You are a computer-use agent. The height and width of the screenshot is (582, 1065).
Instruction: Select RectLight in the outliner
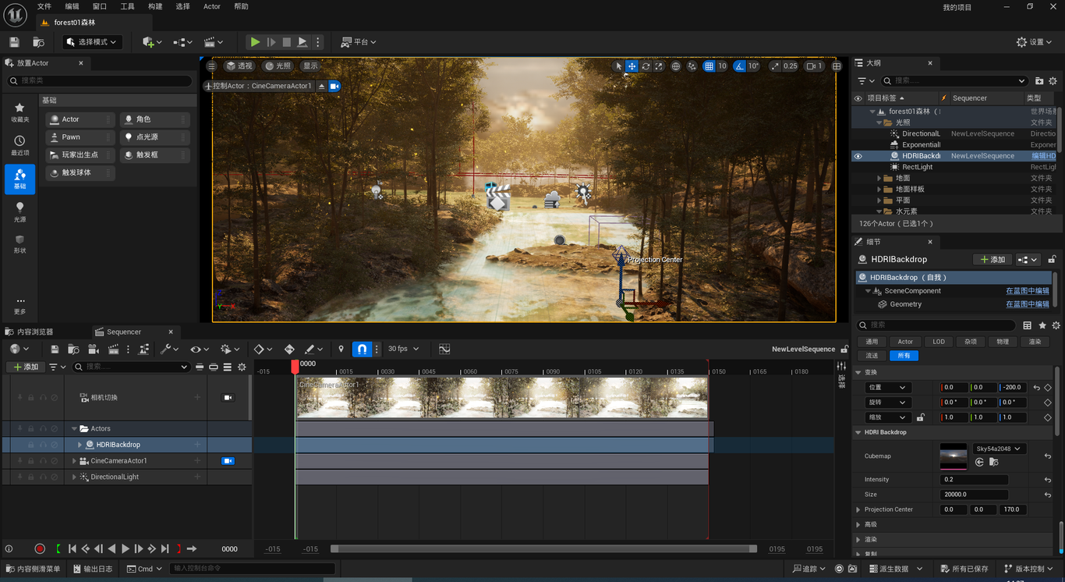click(917, 167)
